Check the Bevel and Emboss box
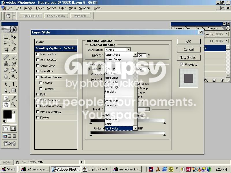 click(38, 77)
